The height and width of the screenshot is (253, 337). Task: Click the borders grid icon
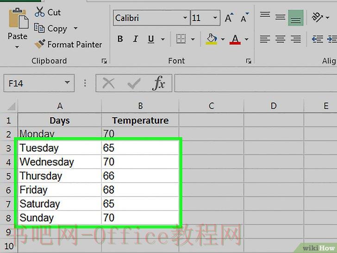(x=181, y=39)
